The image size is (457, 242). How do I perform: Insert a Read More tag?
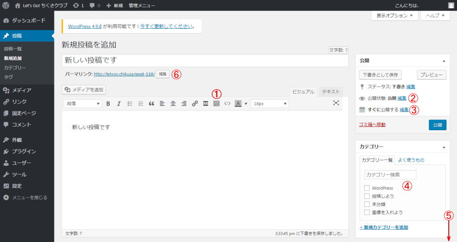(x=206, y=104)
